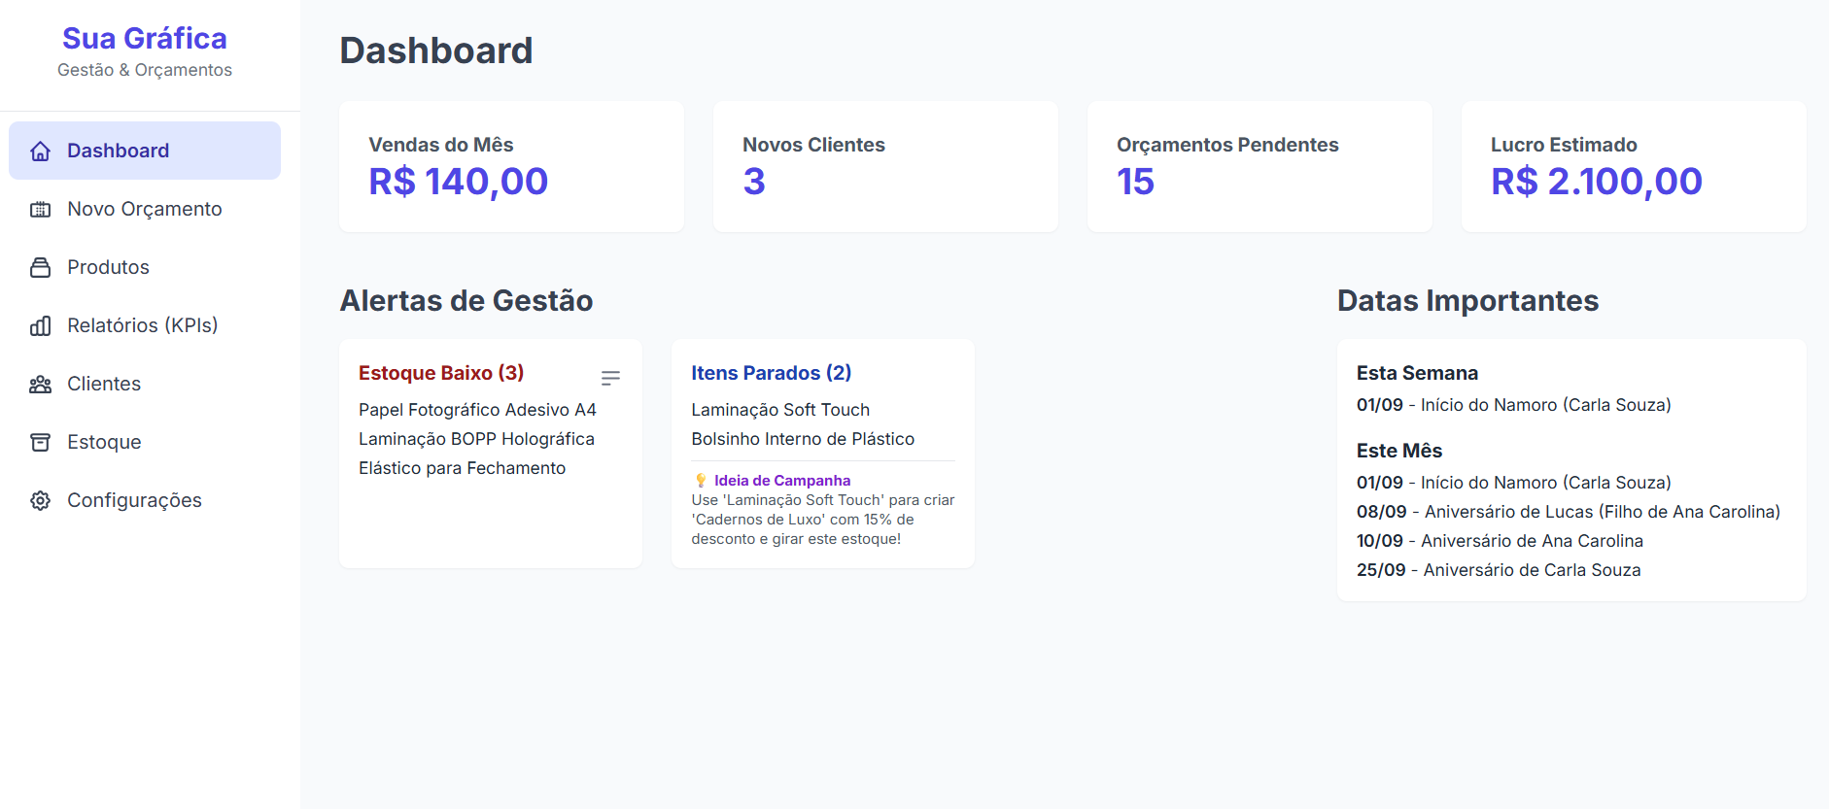Open the Itens Parados (2) alert heading

click(x=771, y=372)
